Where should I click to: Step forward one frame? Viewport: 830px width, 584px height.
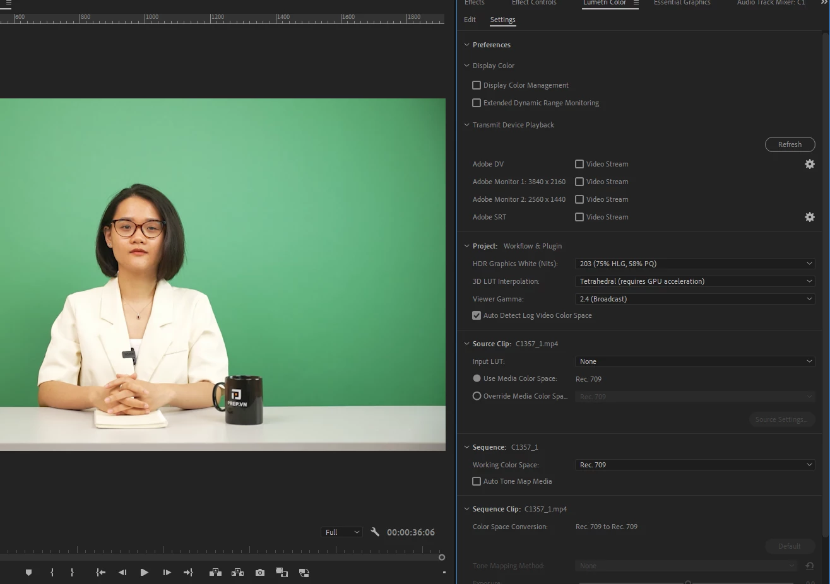pos(167,573)
